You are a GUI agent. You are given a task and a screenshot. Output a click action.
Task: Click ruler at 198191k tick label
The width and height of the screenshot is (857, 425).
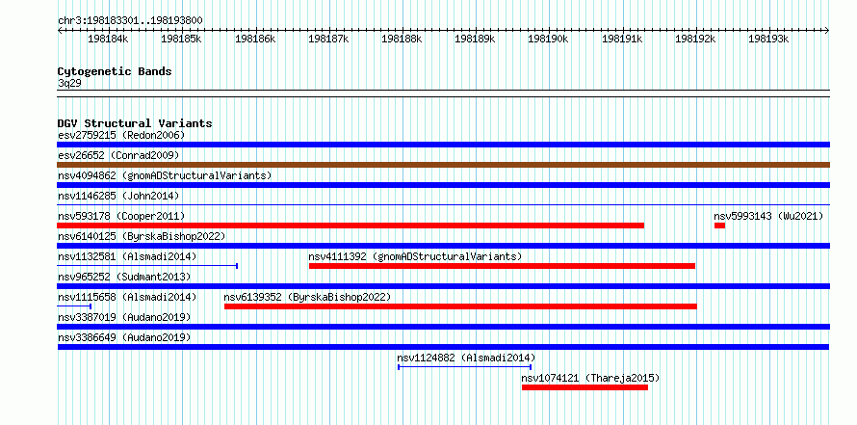622,39
